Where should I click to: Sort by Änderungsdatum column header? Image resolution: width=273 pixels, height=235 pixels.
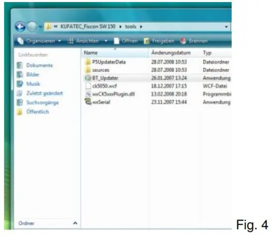(175, 53)
